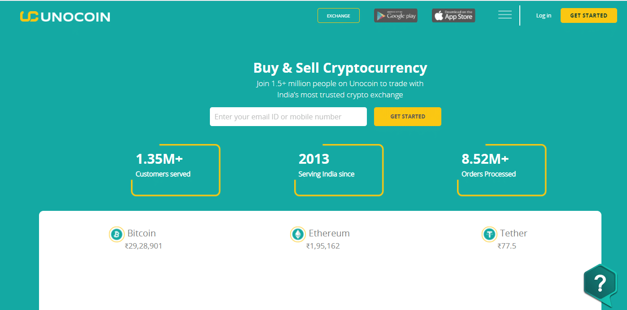Open the App Store download badge
Screen dimensions: 627x310
point(453,15)
